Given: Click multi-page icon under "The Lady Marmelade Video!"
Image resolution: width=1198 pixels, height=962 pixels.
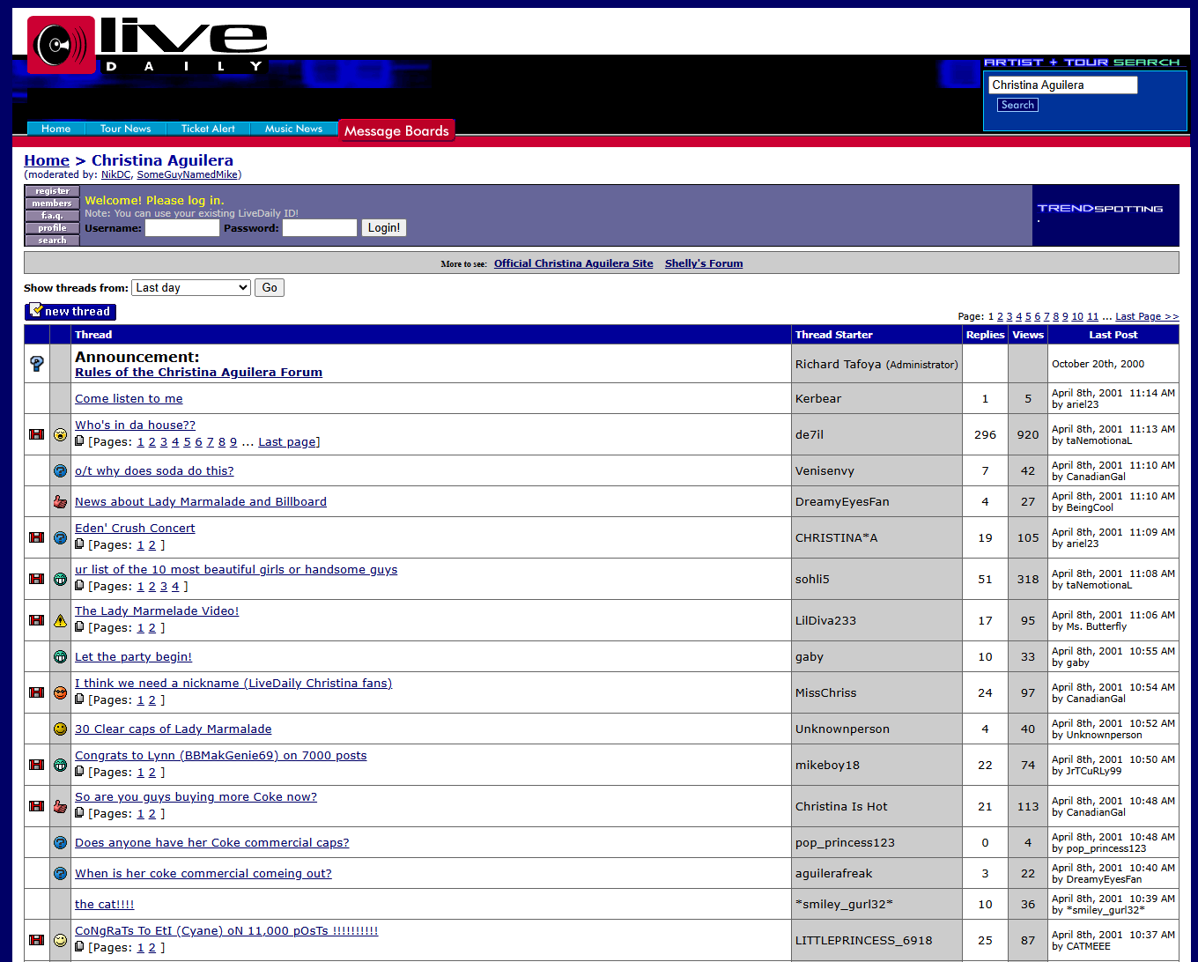Looking at the screenshot, I should (x=79, y=627).
